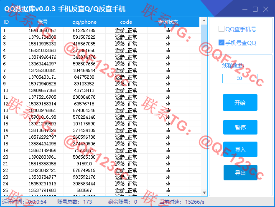This screenshot has width=275, height=207.
Task: Start the query with the 开始 button
Action: point(240,102)
